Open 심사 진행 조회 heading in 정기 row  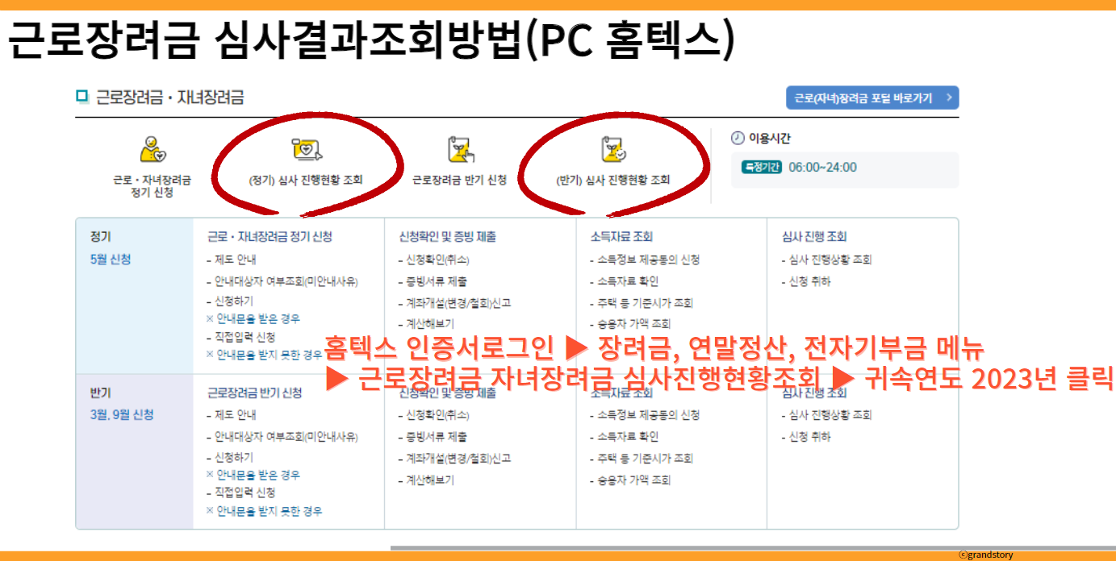click(813, 237)
